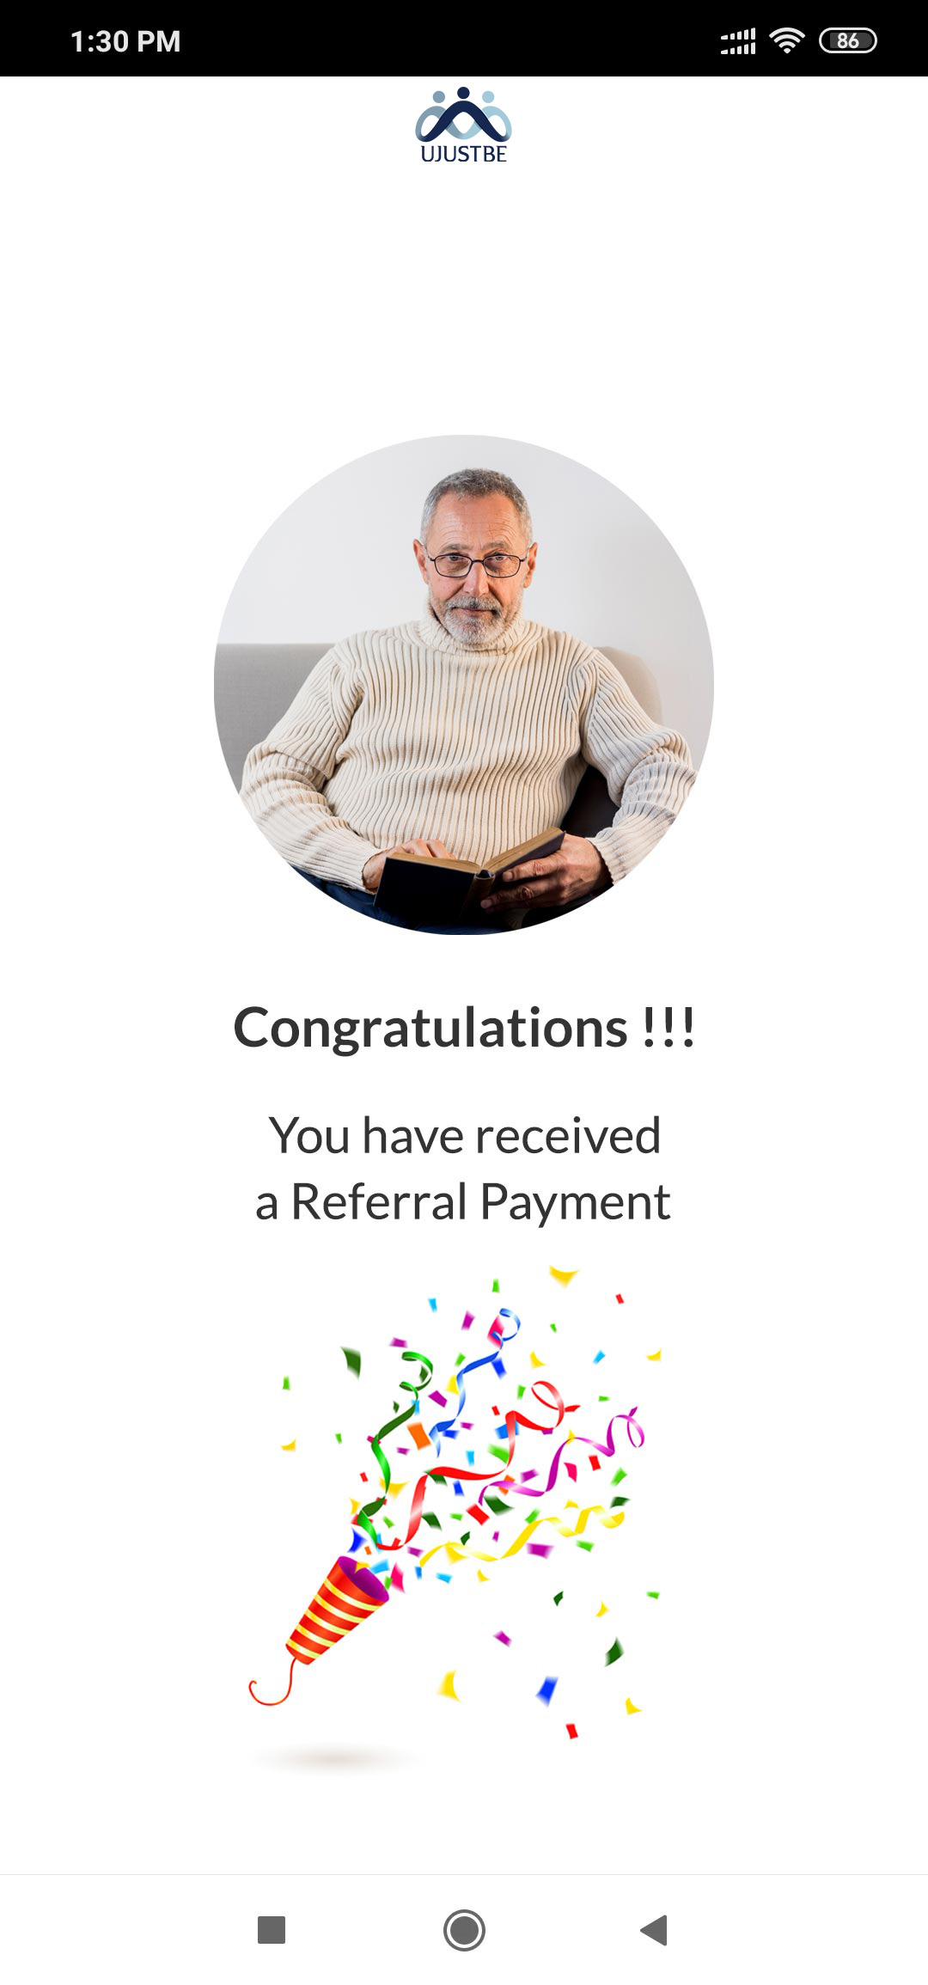Tap the Congratulations !!! heading

click(x=464, y=1029)
